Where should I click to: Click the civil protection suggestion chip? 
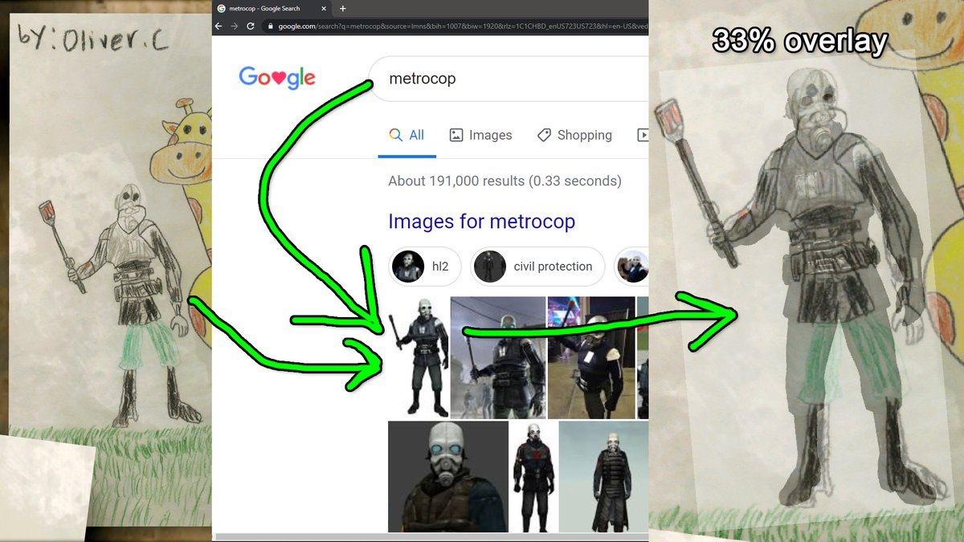click(x=537, y=267)
